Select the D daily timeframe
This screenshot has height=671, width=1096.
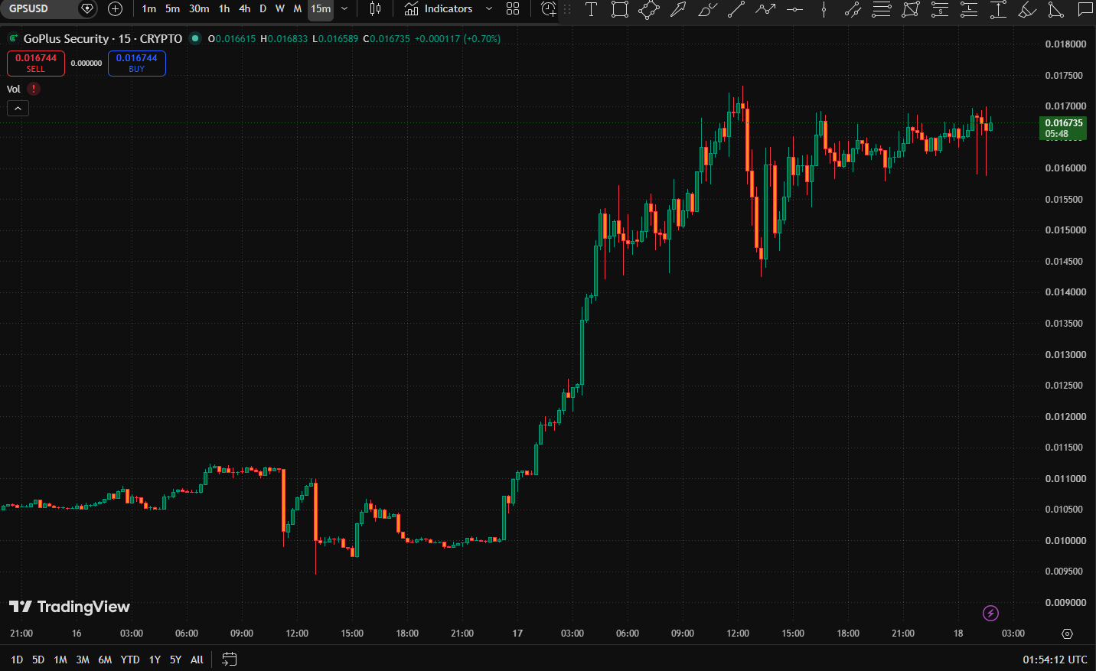tap(263, 9)
